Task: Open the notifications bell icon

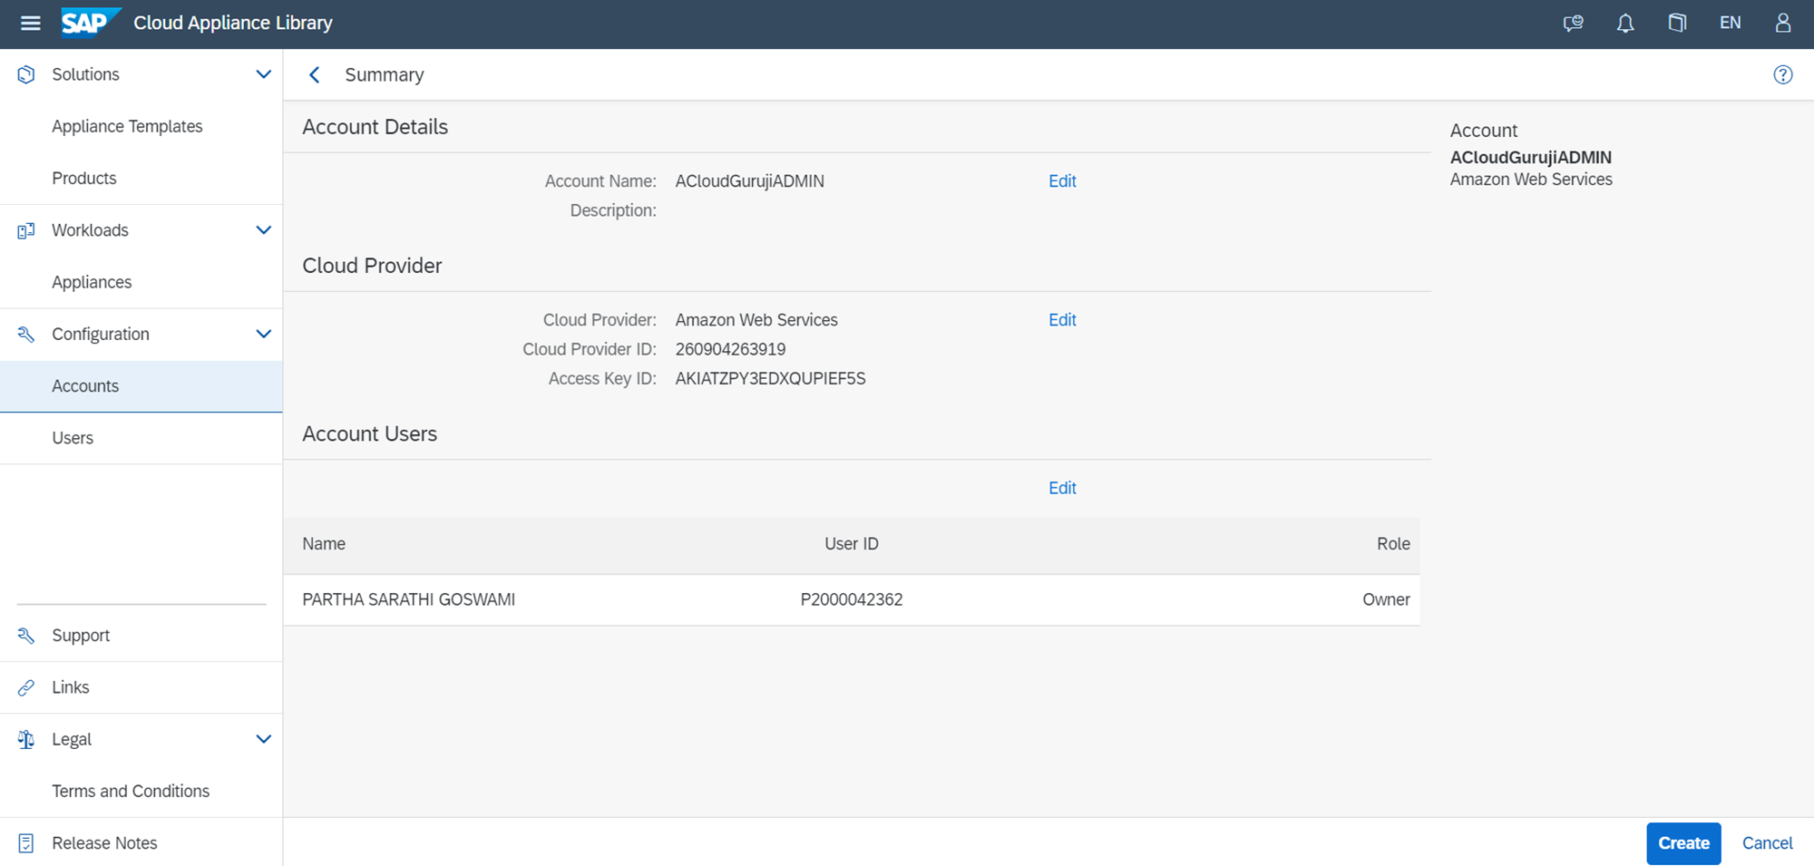Action: (1624, 24)
